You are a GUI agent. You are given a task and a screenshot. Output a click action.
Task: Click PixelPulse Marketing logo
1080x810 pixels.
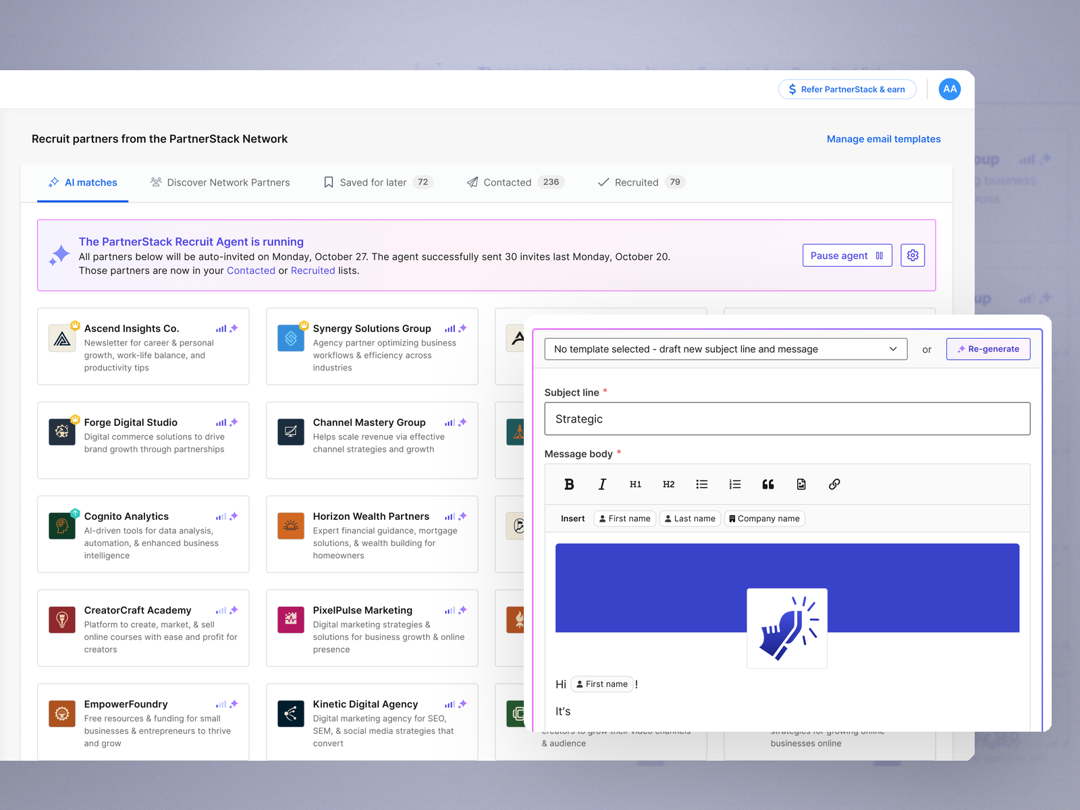click(x=291, y=620)
